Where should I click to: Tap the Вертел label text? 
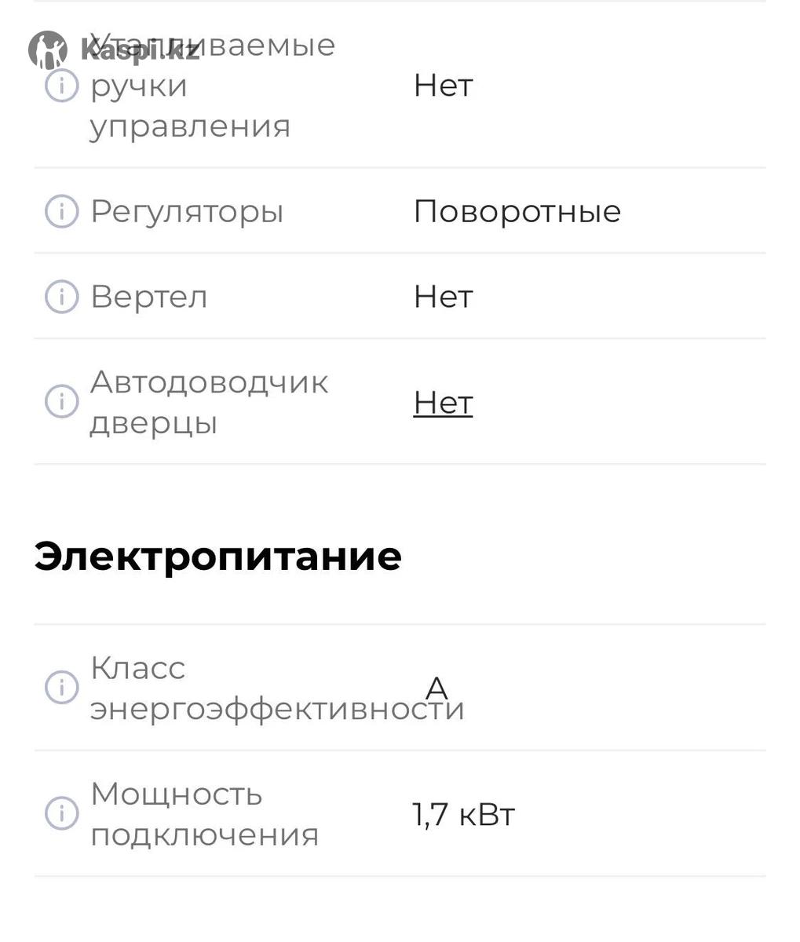pos(149,297)
